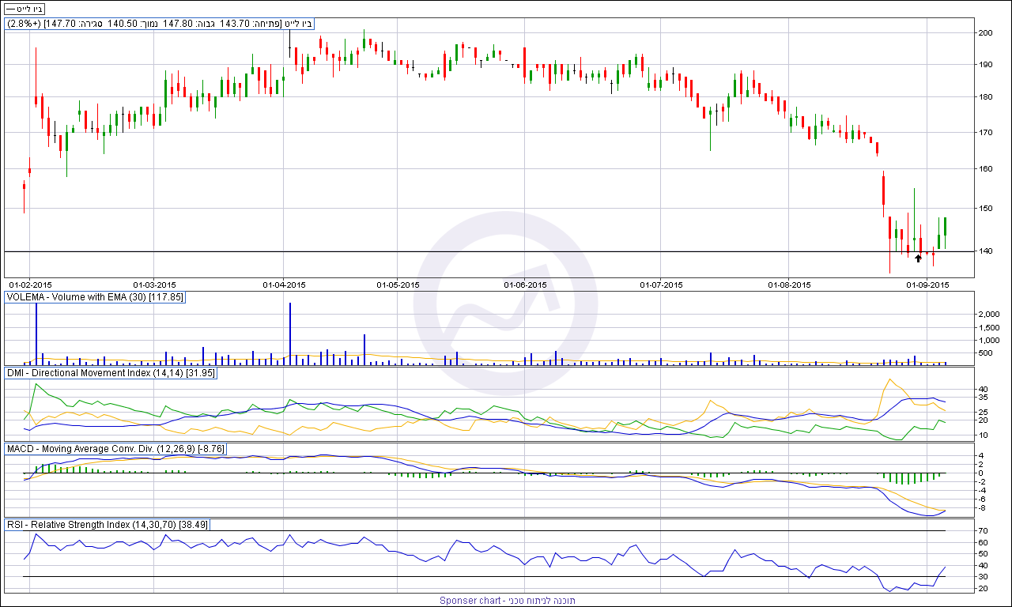The width and height of the screenshot is (1012, 607).
Task: Open the VOLEMA Volume with EMA panel label
Action: [94, 297]
